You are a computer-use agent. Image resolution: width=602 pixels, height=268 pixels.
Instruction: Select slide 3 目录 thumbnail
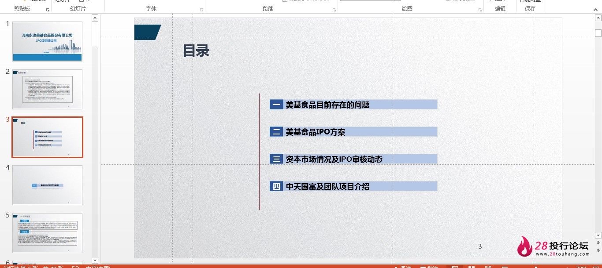(x=47, y=137)
